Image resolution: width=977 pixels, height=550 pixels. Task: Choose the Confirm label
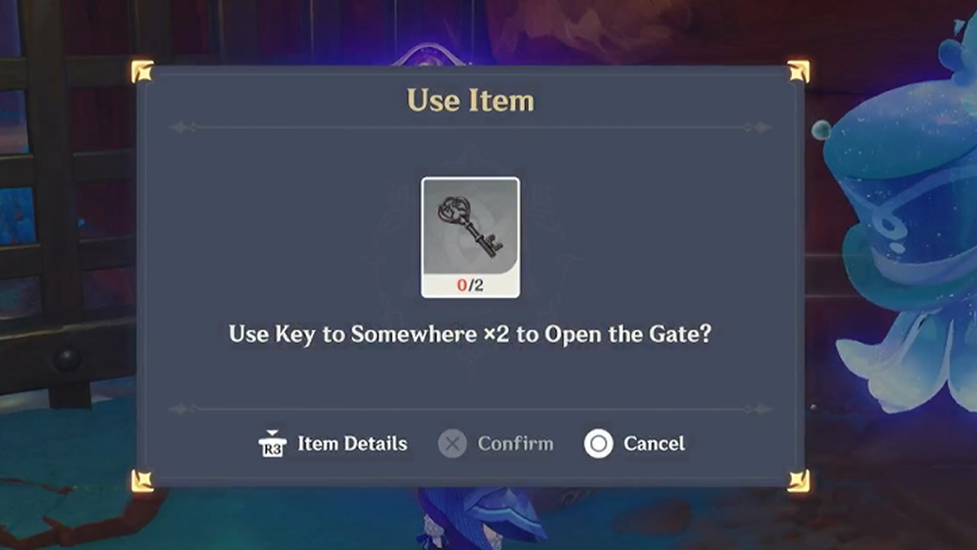tap(515, 444)
